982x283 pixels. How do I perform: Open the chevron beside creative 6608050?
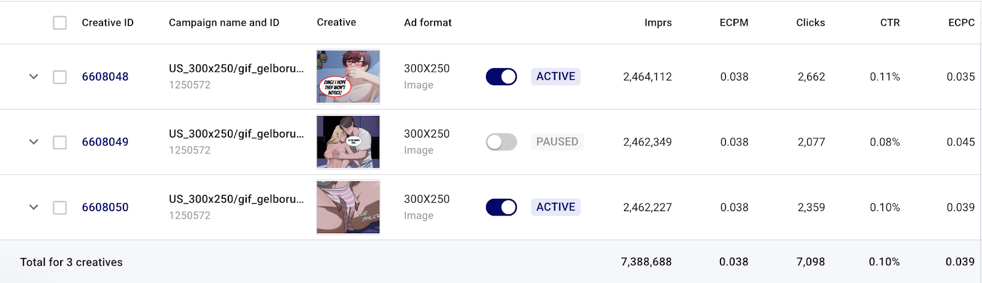[x=34, y=207]
